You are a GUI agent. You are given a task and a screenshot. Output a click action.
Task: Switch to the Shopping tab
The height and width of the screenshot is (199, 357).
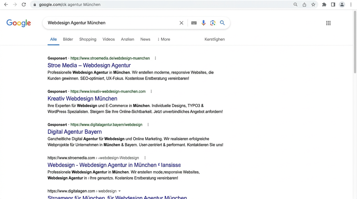88,39
